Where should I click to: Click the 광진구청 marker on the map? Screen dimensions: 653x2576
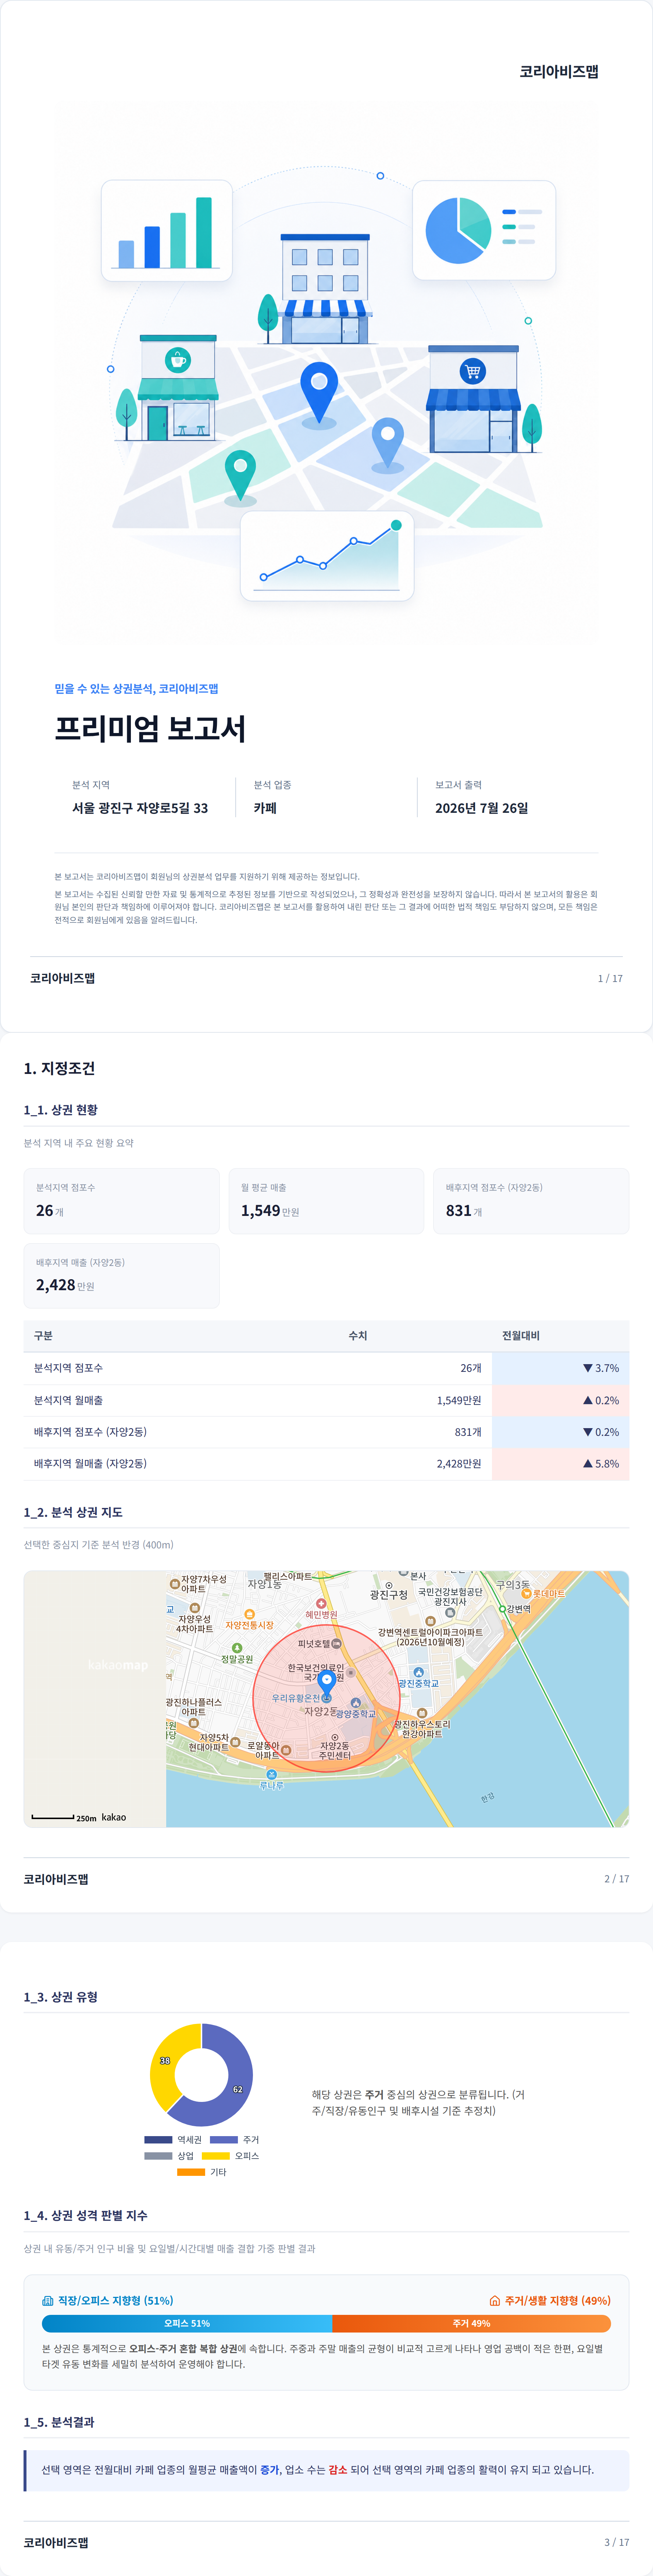[389, 1585]
